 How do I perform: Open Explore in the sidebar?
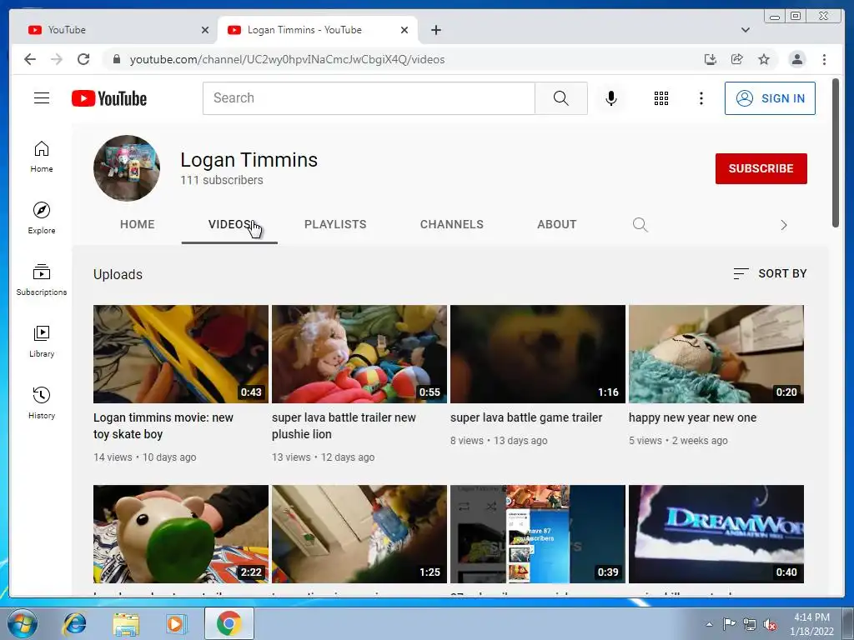coord(42,217)
